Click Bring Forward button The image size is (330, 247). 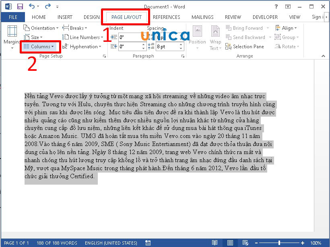point(244,28)
